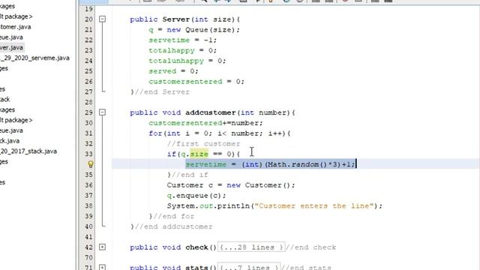Click the 'addcustomer' method name on line 29
This screenshot has width=480, height=270.
[x=210, y=112]
